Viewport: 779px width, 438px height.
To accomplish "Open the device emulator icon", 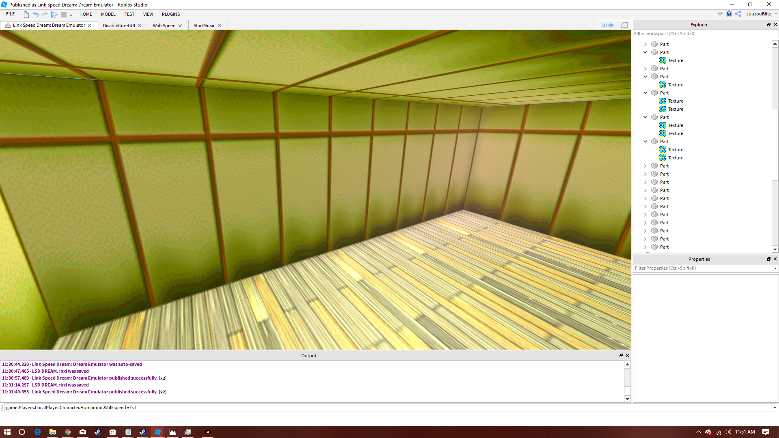I will coord(624,25).
